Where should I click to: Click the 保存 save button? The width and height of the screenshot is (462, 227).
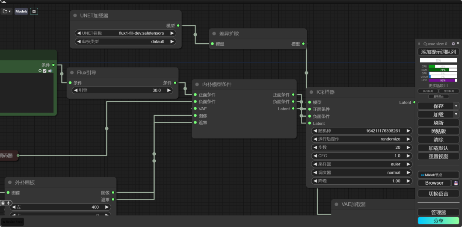tap(435, 106)
